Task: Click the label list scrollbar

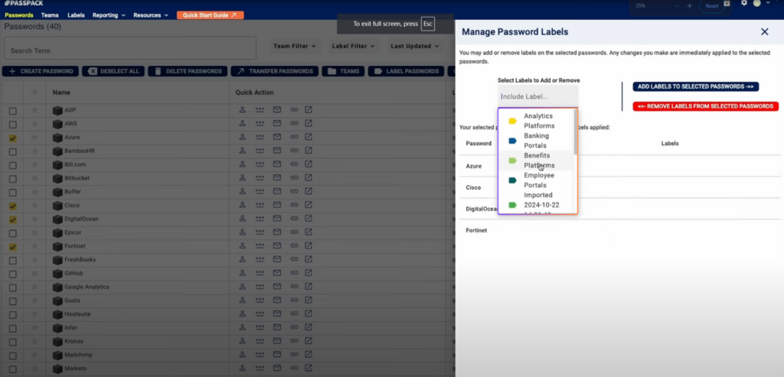Action: [x=576, y=132]
